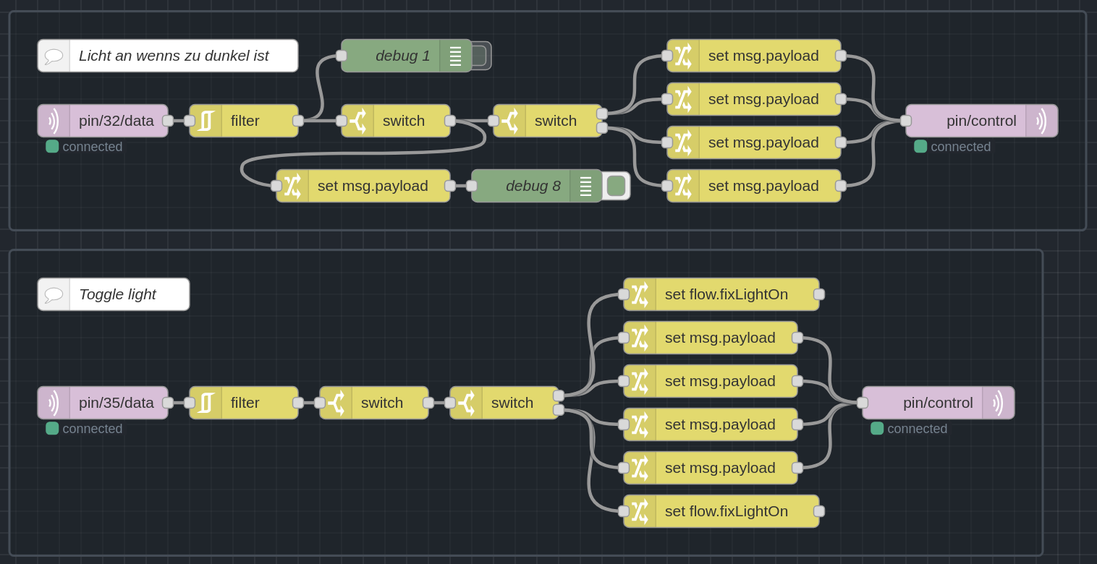Screen dimensions: 1097x564
Task: Click the switch icon right after the pin/35/data filter
Action: coord(336,403)
